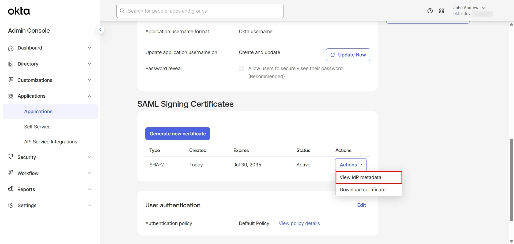Viewport: 514px width, 244px height.
Task: Open Self Service
Action: coord(37,127)
